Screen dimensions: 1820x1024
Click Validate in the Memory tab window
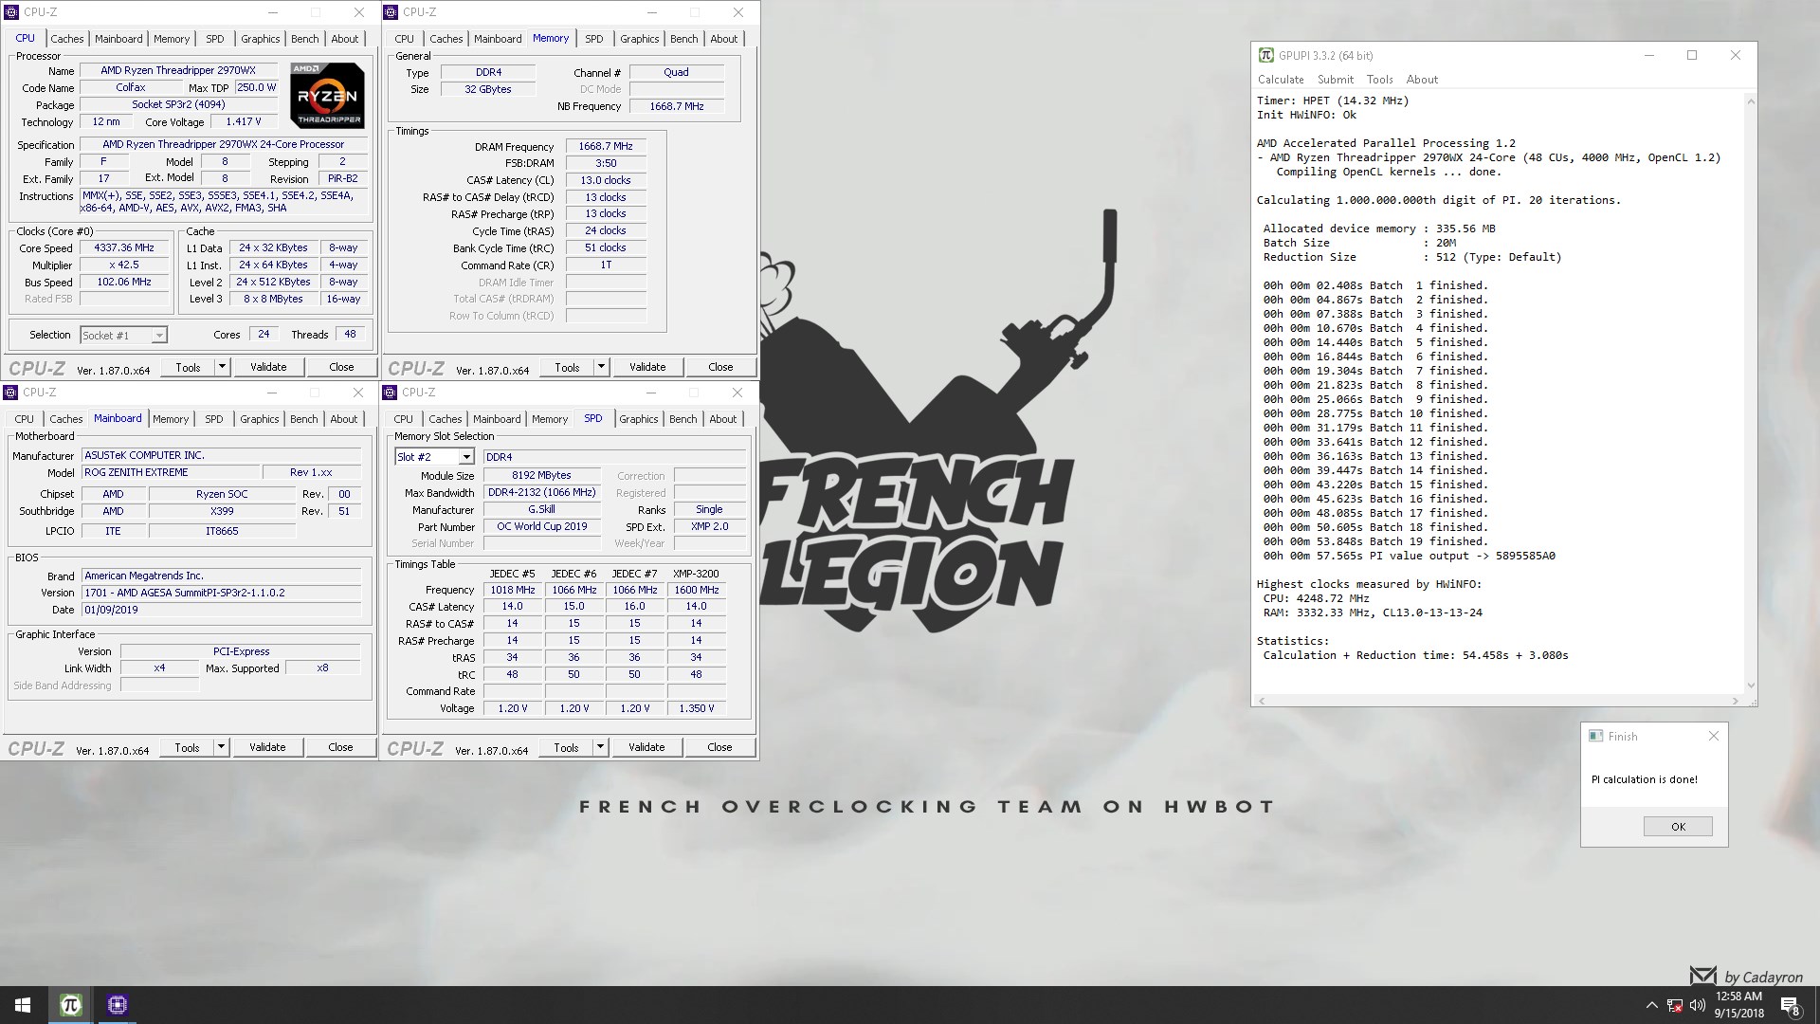[x=647, y=367]
